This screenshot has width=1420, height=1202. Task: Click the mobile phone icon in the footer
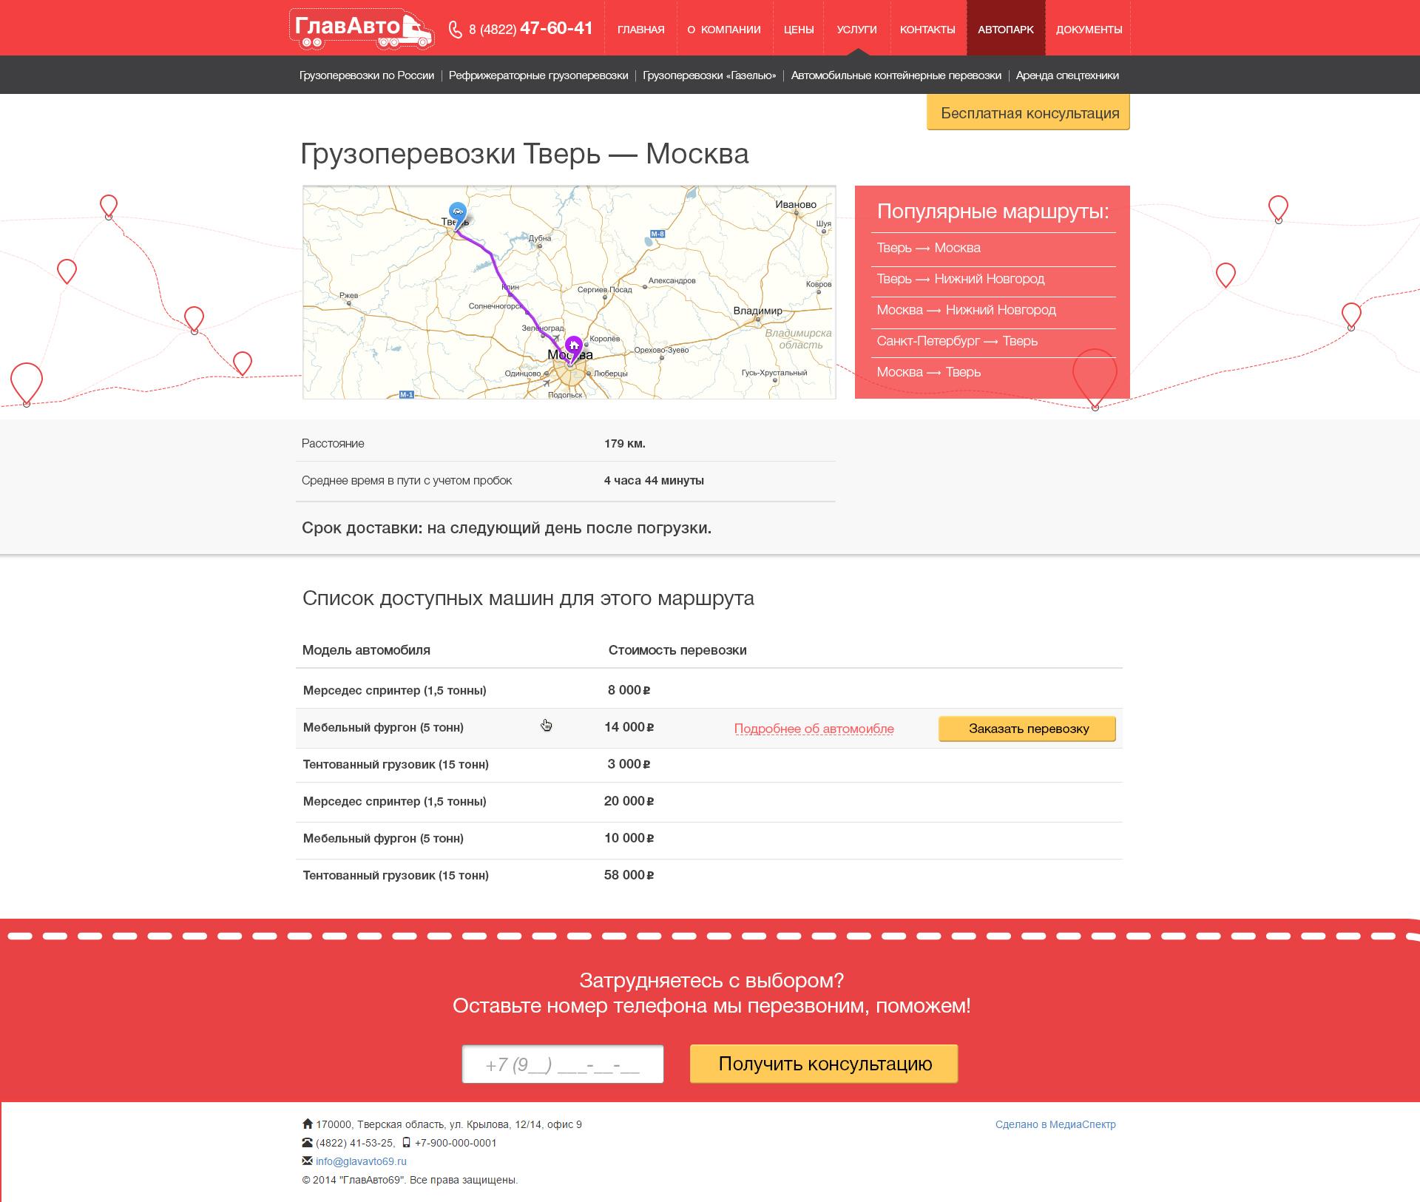tap(408, 1142)
